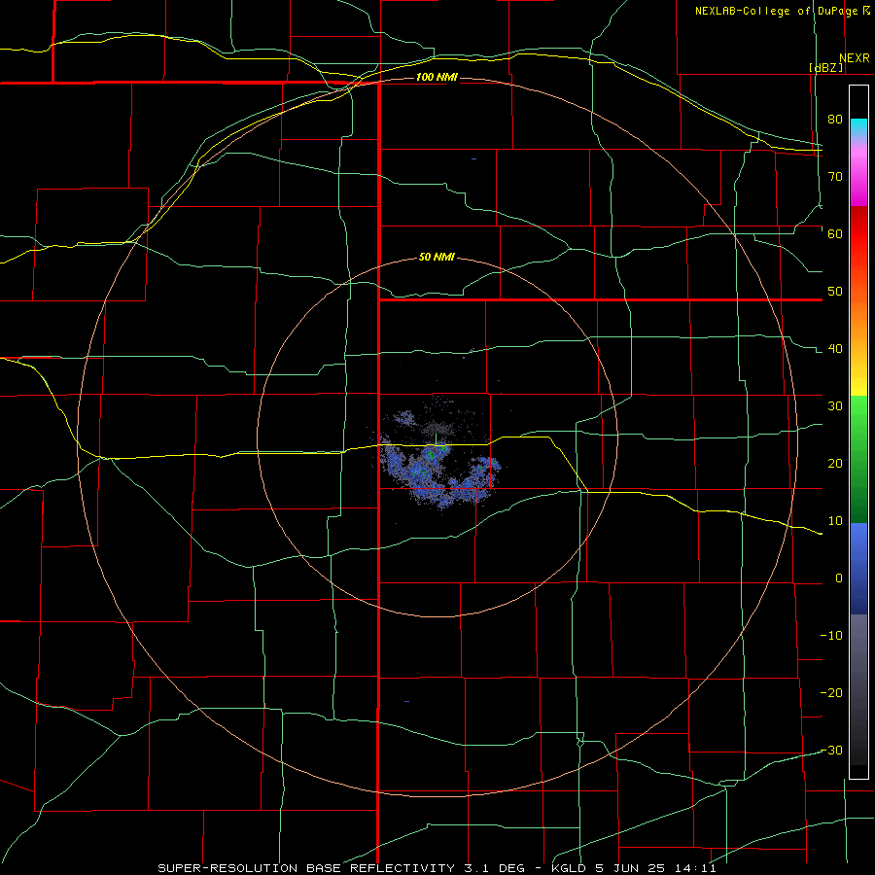Click the 30 value on the dBZ scale
875x875 pixels.
tap(835, 406)
